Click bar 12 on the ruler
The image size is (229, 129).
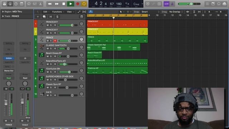172,15
